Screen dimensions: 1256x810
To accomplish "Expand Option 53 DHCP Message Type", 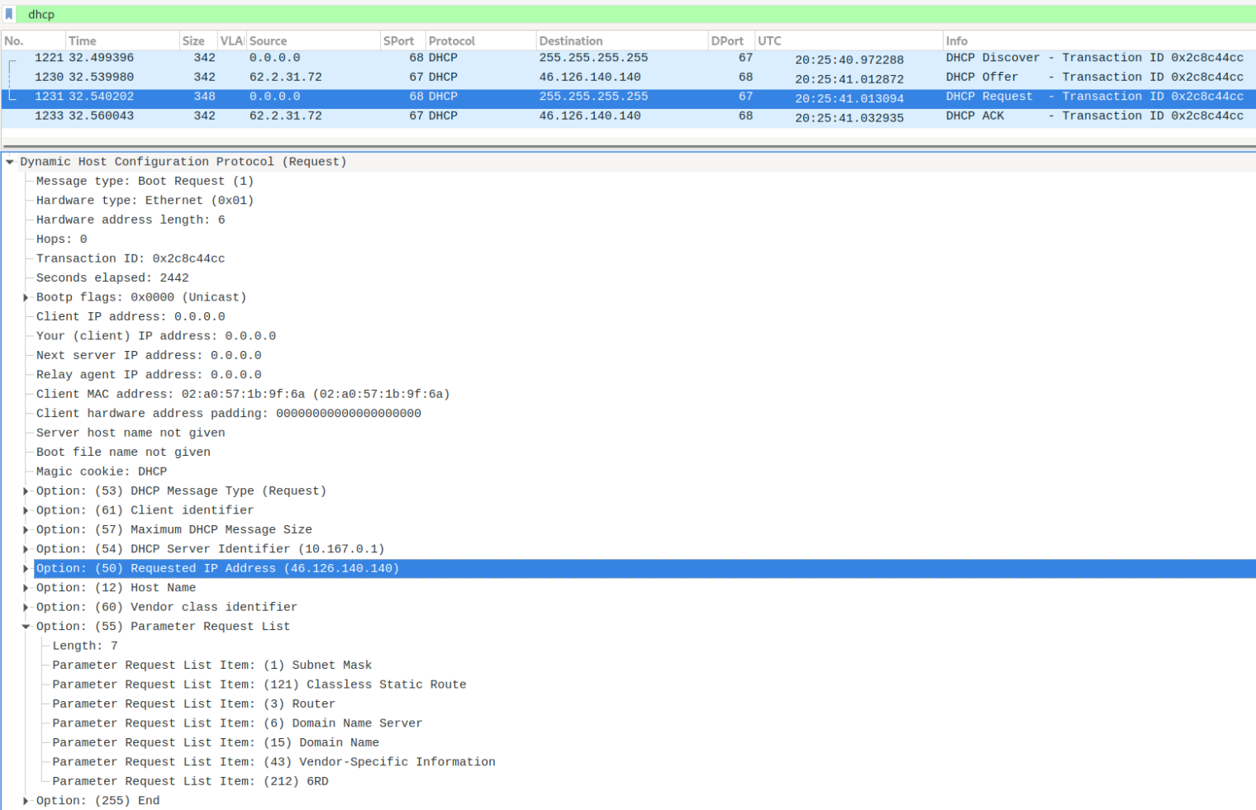I will click(x=26, y=491).
